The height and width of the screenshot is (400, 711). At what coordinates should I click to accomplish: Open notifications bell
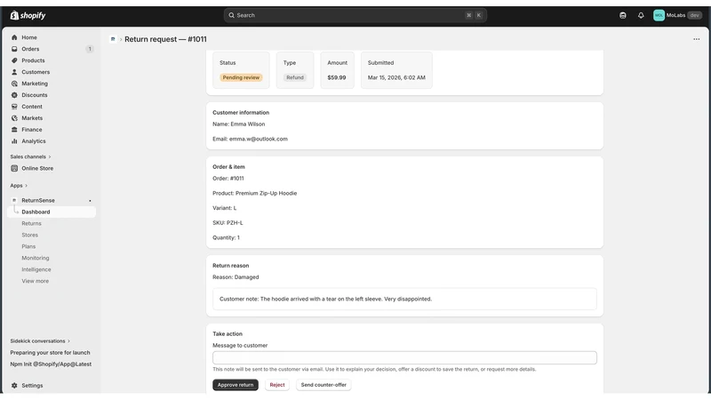point(641,15)
